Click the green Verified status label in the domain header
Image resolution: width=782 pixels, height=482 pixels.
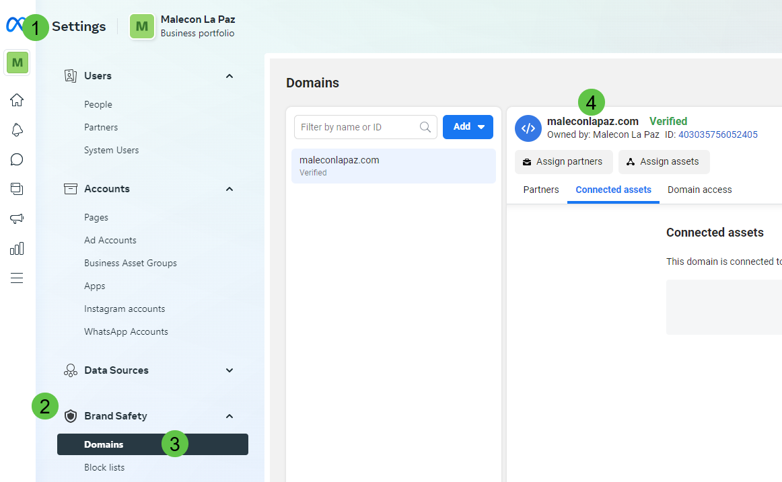[x=668, y=121]
